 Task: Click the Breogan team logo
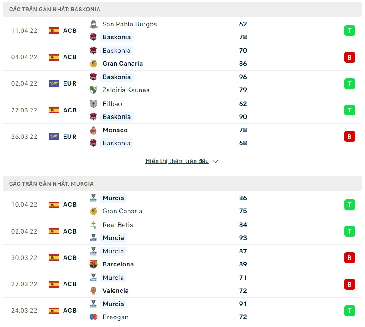click(x=93, y=317)
